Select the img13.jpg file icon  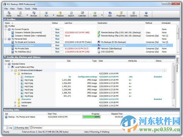coord(22,80)
